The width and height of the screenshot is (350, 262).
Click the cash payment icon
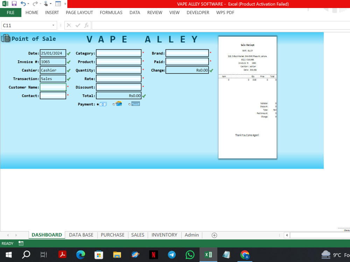[103, 104]
